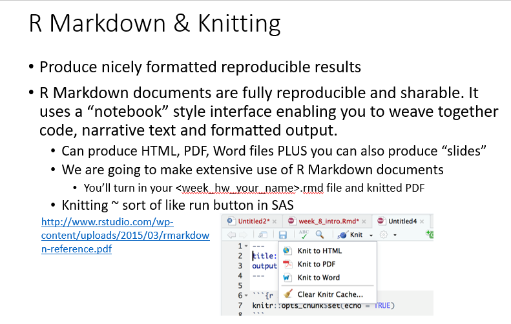Select Clear Knitr Cache... menu entry
511x324 pixels.
(x=328, y=294)
